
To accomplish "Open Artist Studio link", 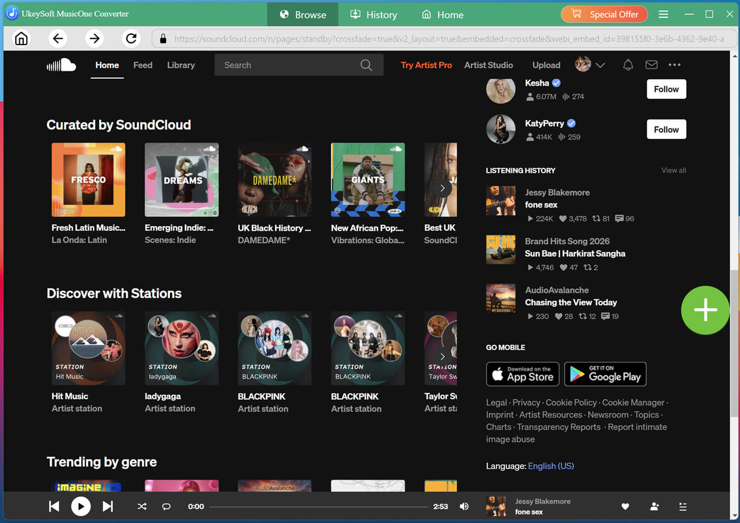I will (x=488, y=65).
